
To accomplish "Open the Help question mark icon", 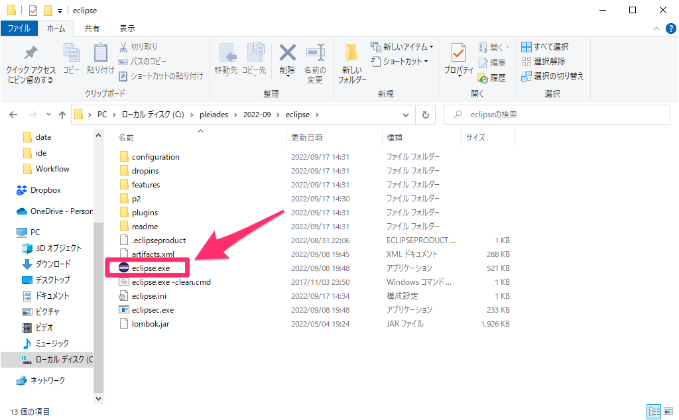I will [x=671, y=28].
